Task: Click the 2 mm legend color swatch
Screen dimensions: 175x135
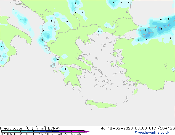Action: 24,131
